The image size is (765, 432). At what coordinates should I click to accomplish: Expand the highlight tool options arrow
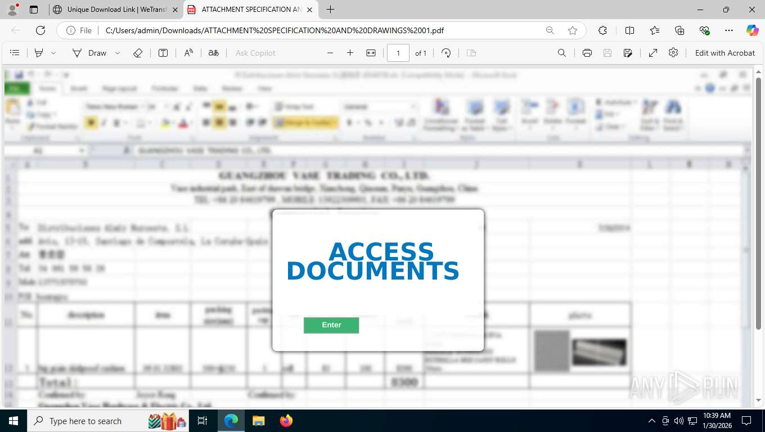tap(53, 53)
